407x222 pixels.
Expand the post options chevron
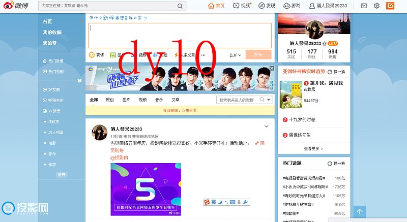(x=266, y=126)
